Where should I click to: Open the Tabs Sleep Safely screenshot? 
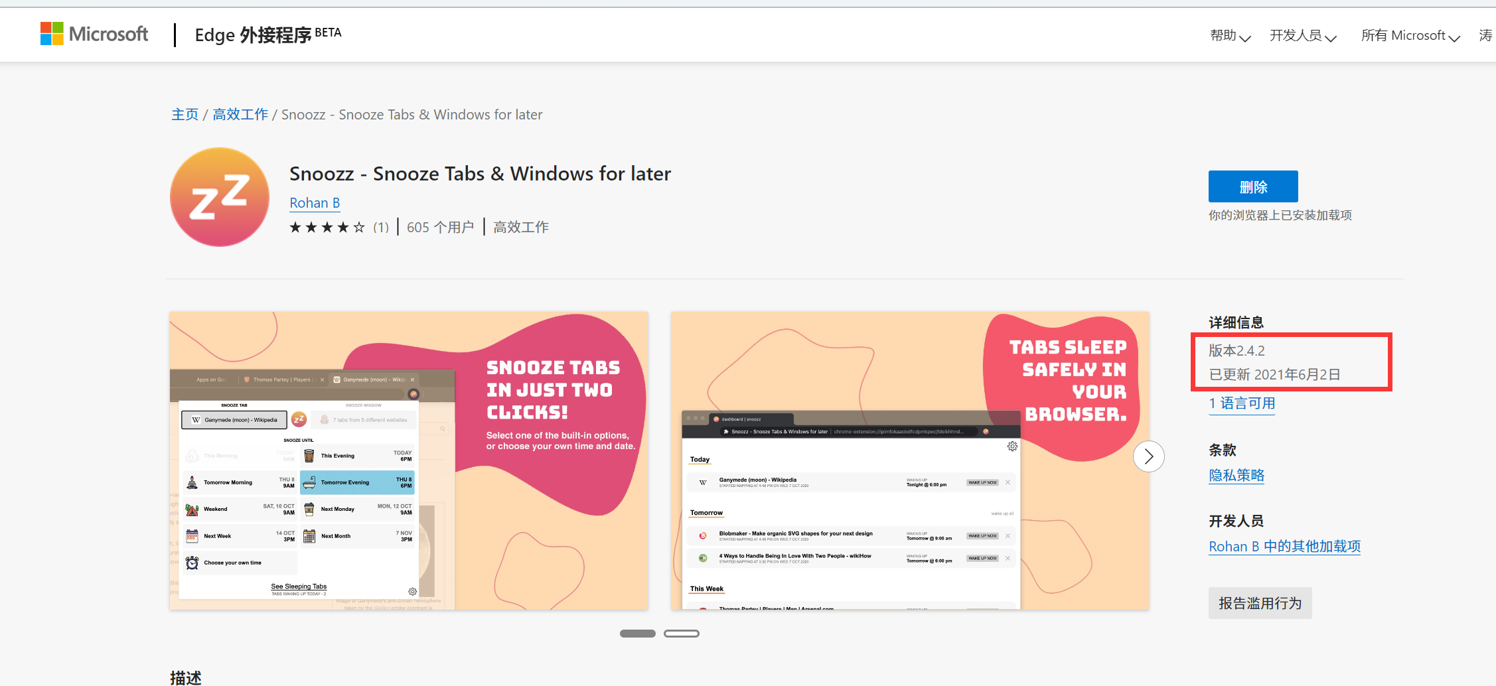pos(910,461)
